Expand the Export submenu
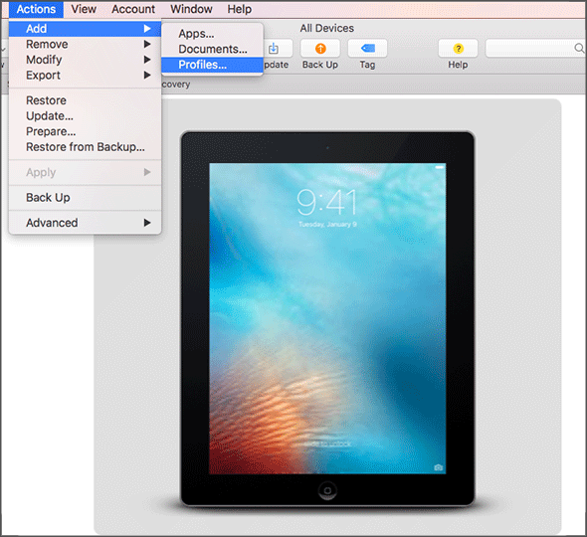The height and width of the screenshot is (537, 587). [85, 76]
